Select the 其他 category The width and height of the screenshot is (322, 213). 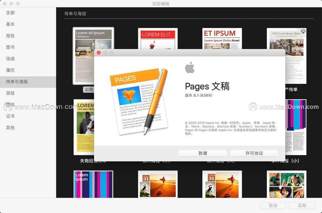[x=10, y=128]
